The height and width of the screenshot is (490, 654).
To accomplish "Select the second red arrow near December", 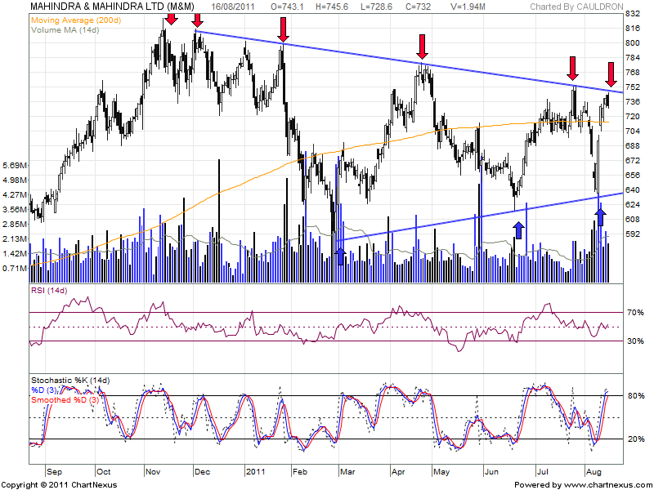I will (x=197, y=18).
